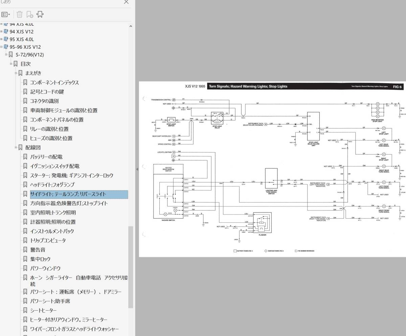The height and width of the screenshot is (336, 406).
Task: Collapse navigation pane with divider arrow
Action: [137, 169]
